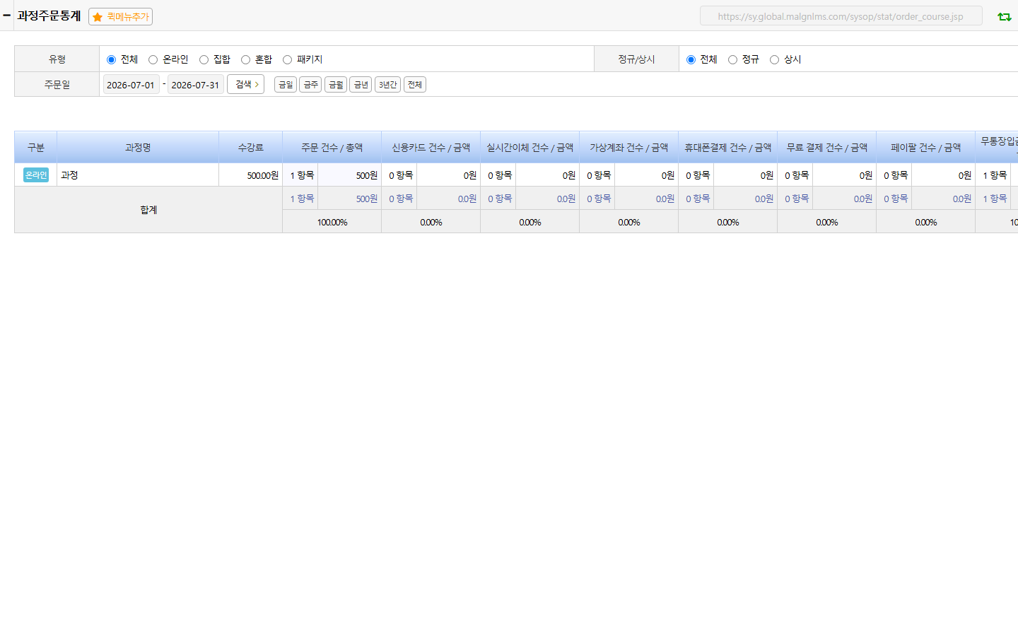This screenshot has height=636, width=1018.
Task: Click 500원 total in the 합계 row
Action: [350, 199]
